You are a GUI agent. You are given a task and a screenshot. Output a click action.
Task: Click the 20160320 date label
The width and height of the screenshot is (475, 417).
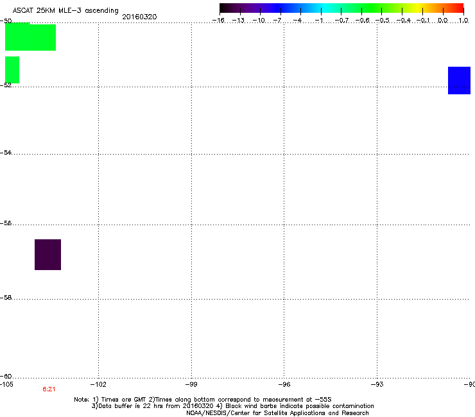pos(139,17)
